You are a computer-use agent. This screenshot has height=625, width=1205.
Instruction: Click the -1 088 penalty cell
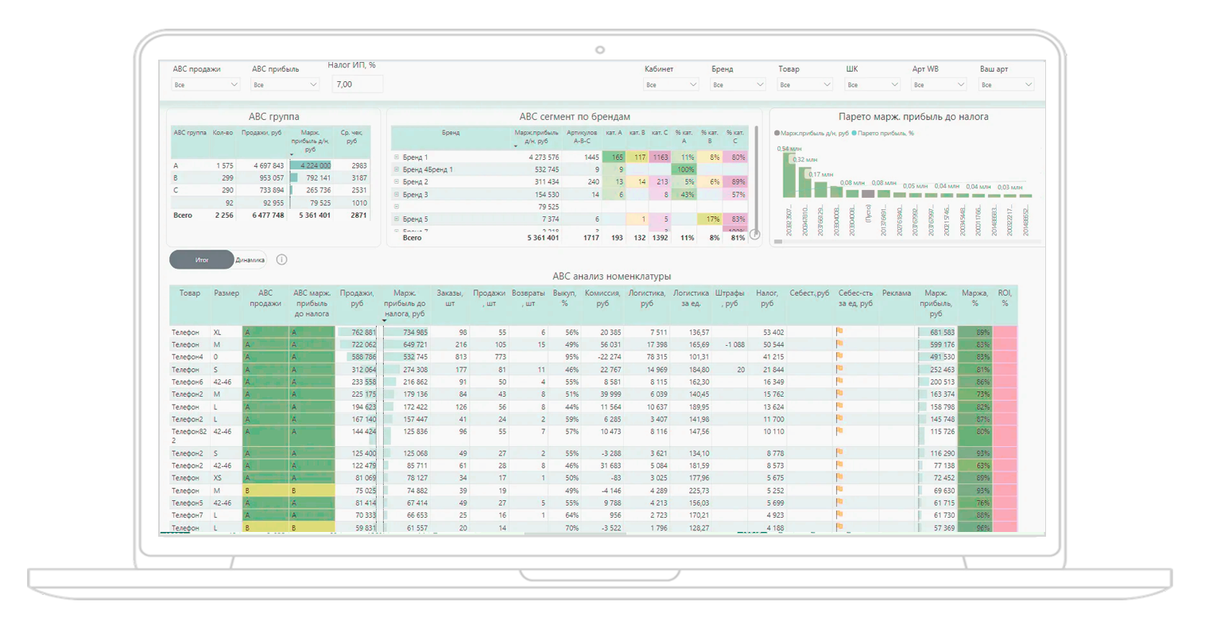730,345
